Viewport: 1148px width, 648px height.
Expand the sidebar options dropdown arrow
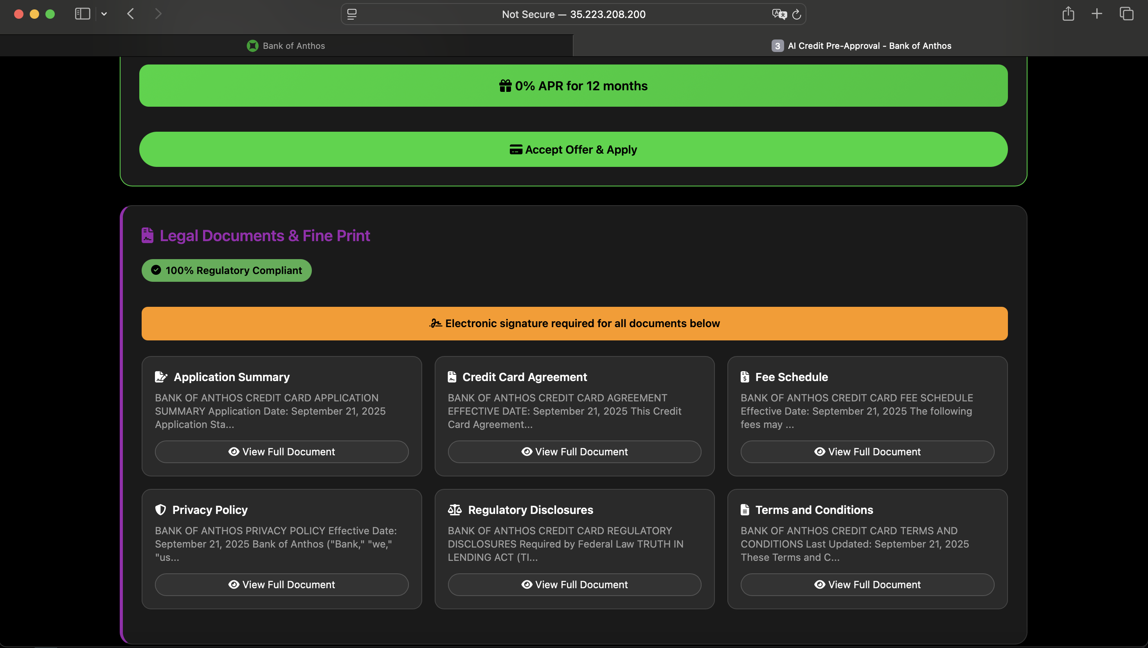click(104, 14)
